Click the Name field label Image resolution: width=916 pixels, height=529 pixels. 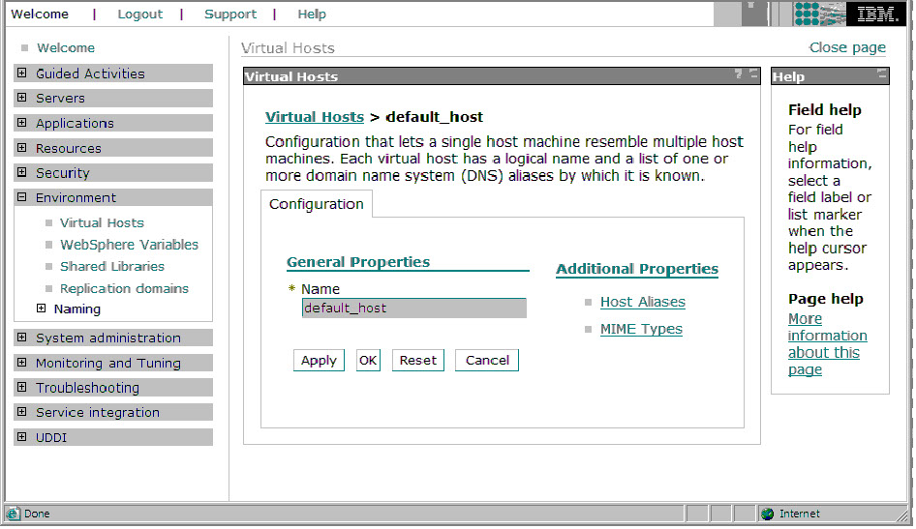[x=321, y=289]
